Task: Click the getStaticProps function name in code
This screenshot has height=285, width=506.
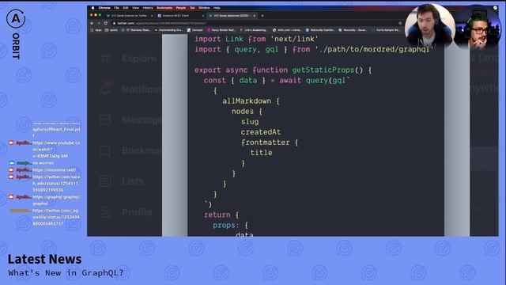Action: 323,70
